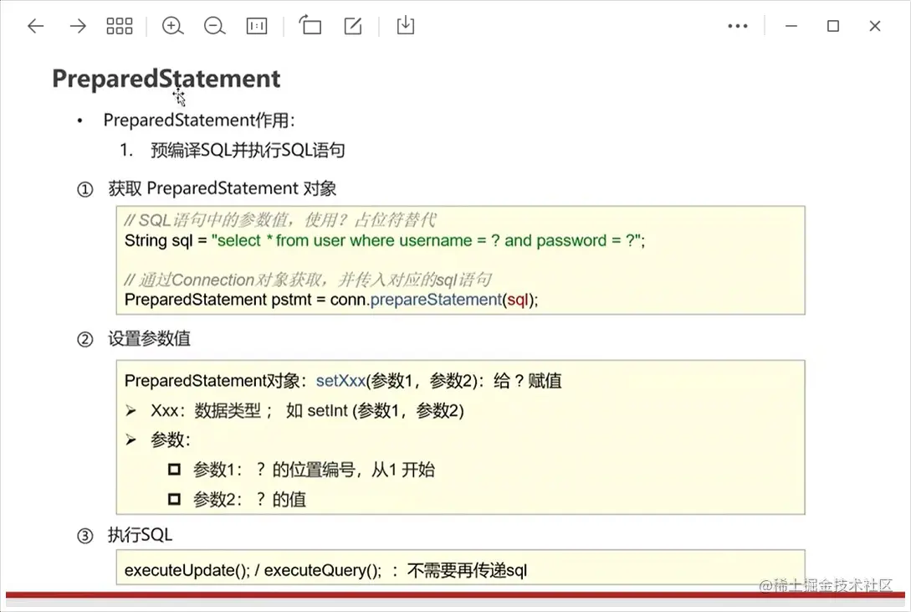911x612 pixels.
Task: Save or download the image
Action: click(406, 26)
